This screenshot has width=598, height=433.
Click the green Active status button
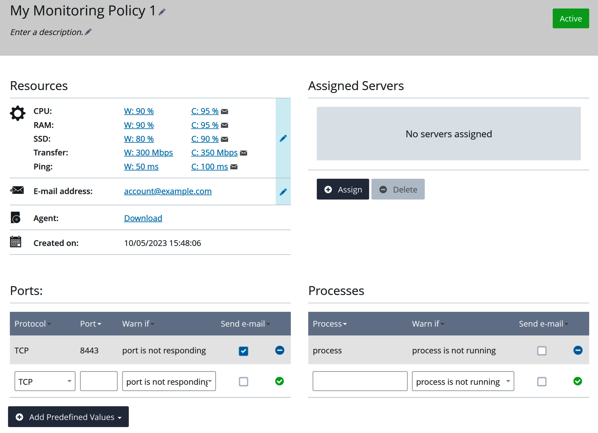tap(570, 19)
